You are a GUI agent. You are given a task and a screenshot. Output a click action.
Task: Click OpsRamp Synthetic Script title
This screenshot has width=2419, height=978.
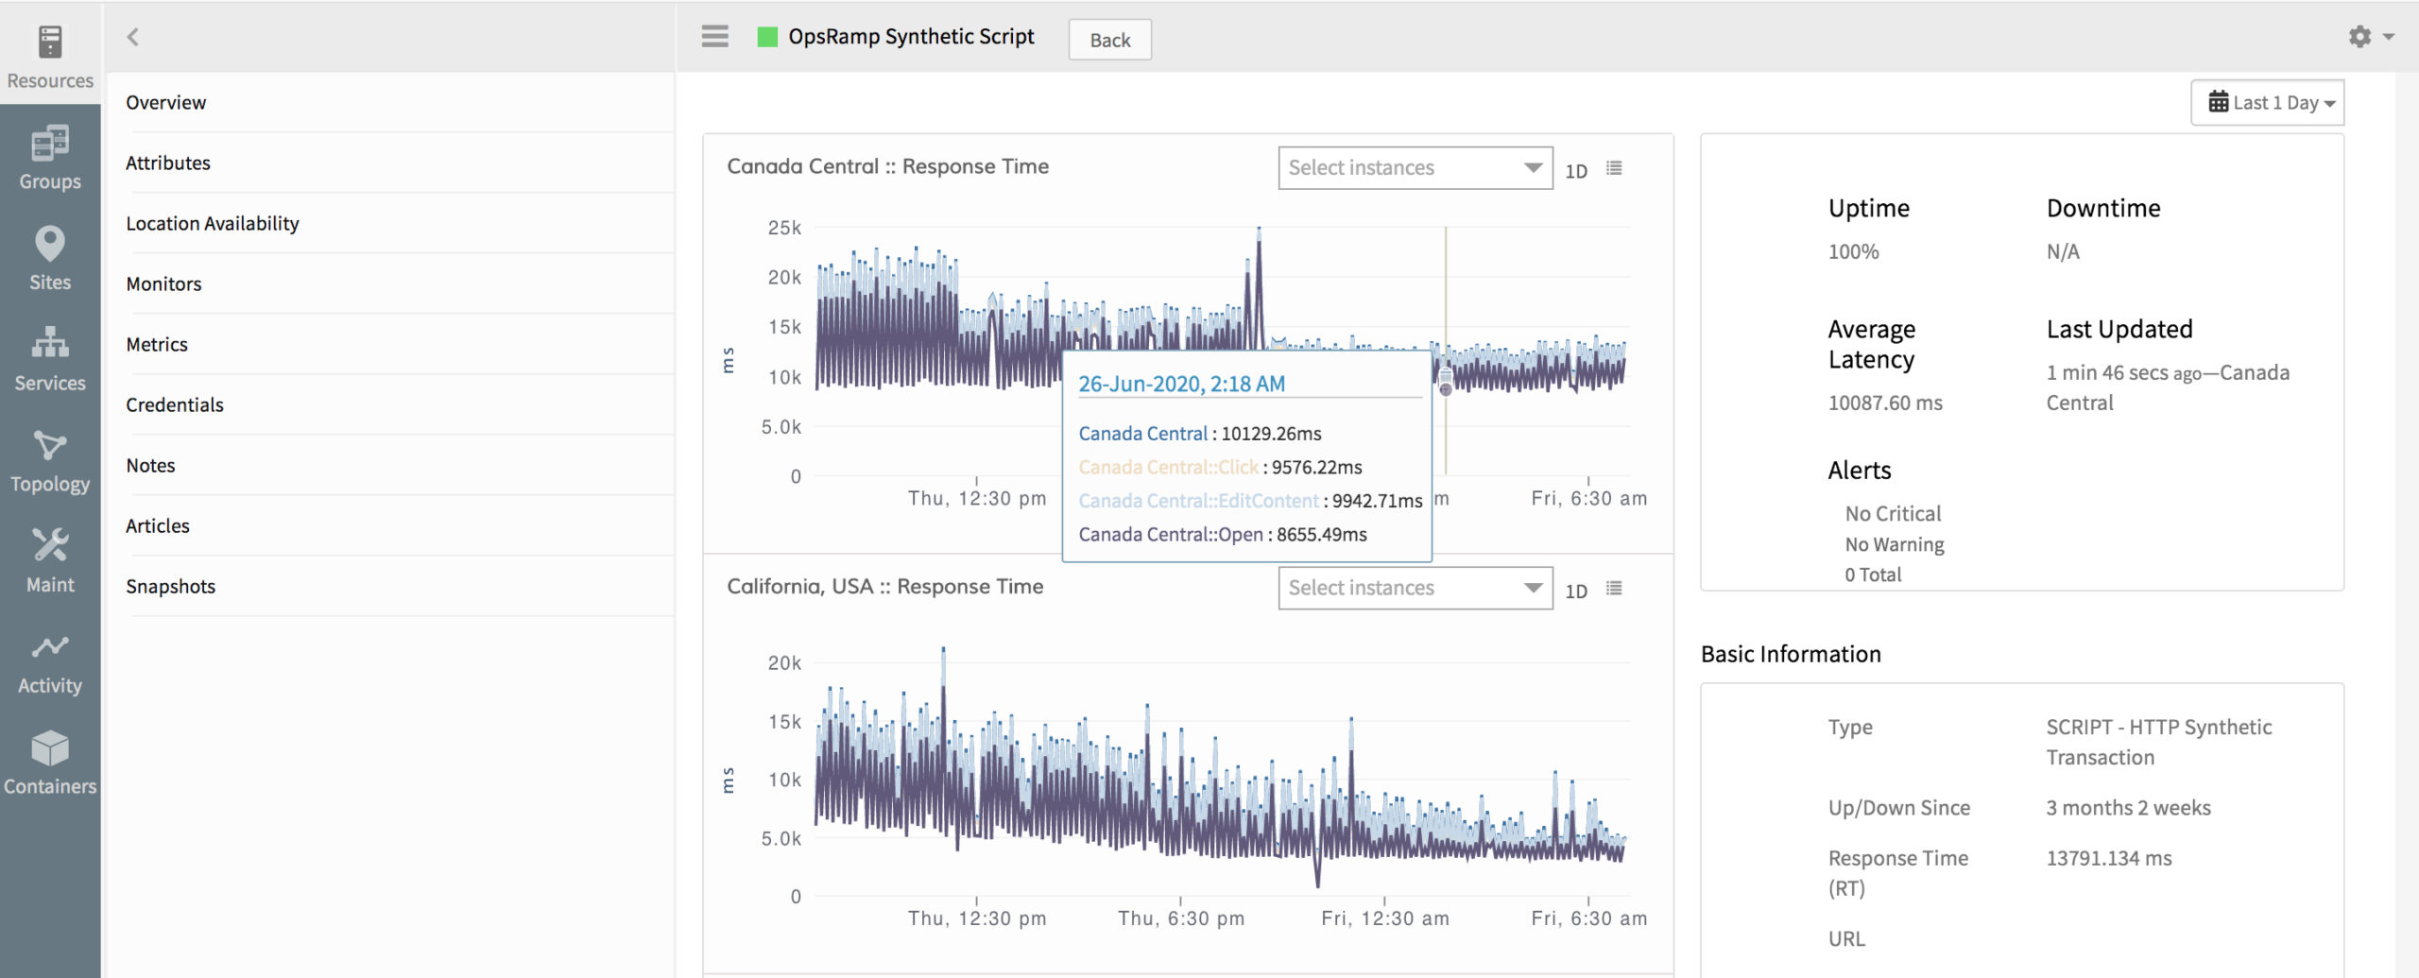pyautogui.click(x=911, y=37)
